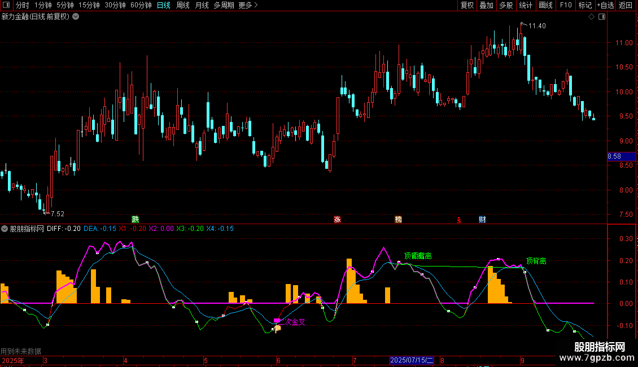
Task: Toggle the side panel icon in chart corner
Action: (602, 17)
